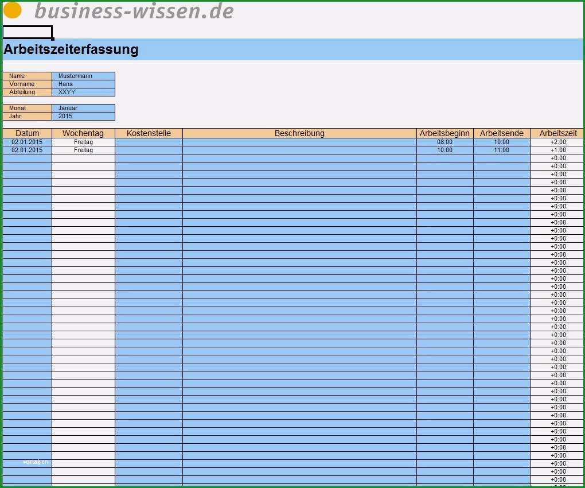The width and height of the screenshot is (585, 488).
Task: Click the Januar month cell
Action: [x=83, y=108]
